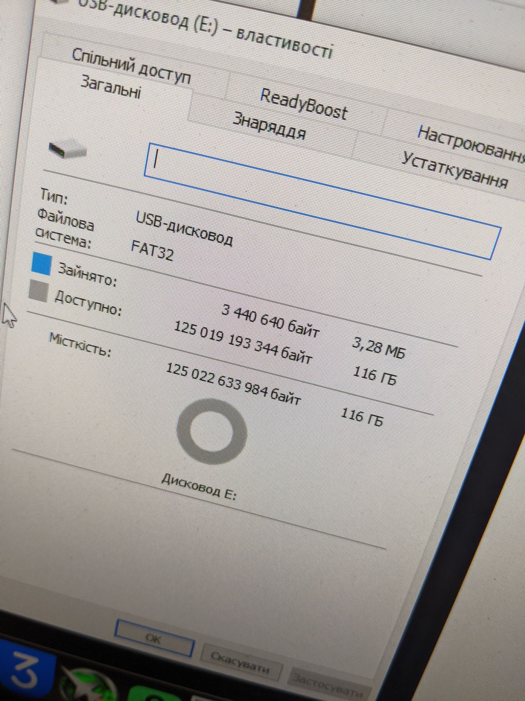525x701 pixels.
Task: Click the Зайнято: label
Action: (87, 275)
